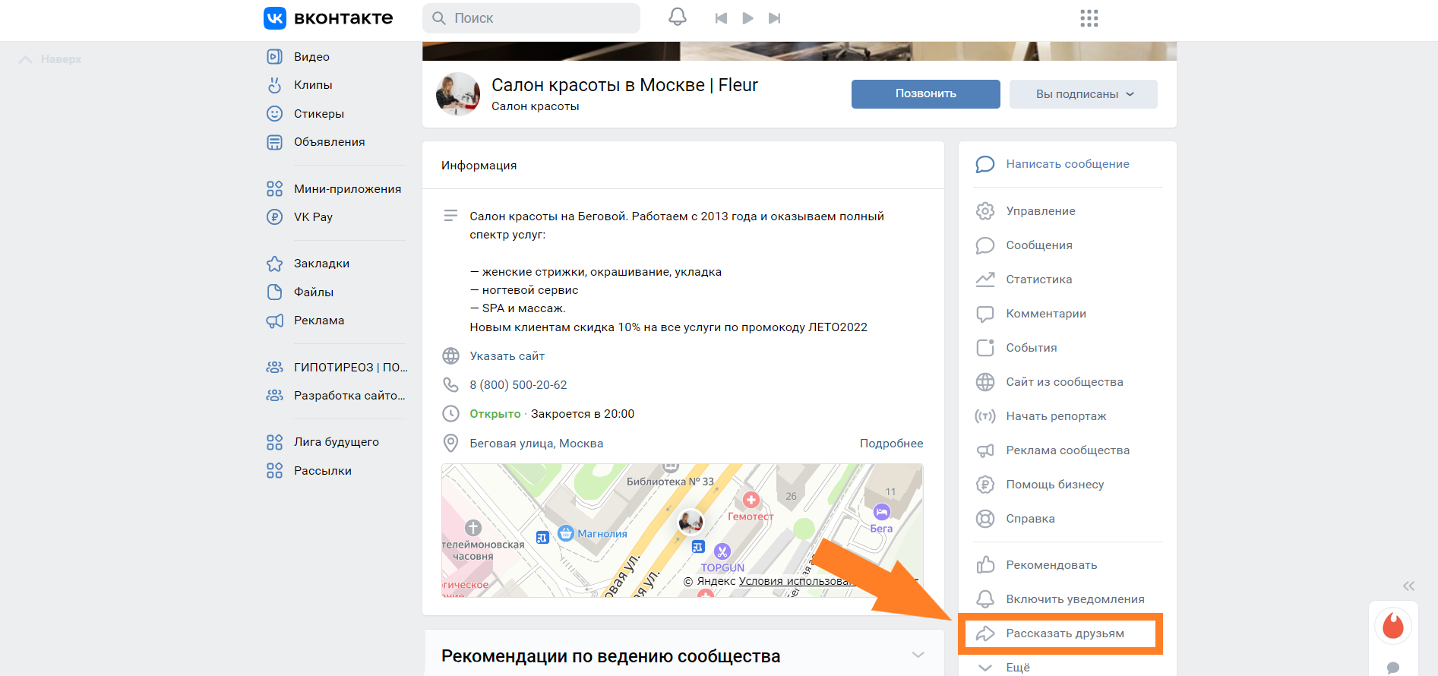The height and width of the screenshot is (676, 1438).
Task: Play audio from the header player
Action: point(748,18)
